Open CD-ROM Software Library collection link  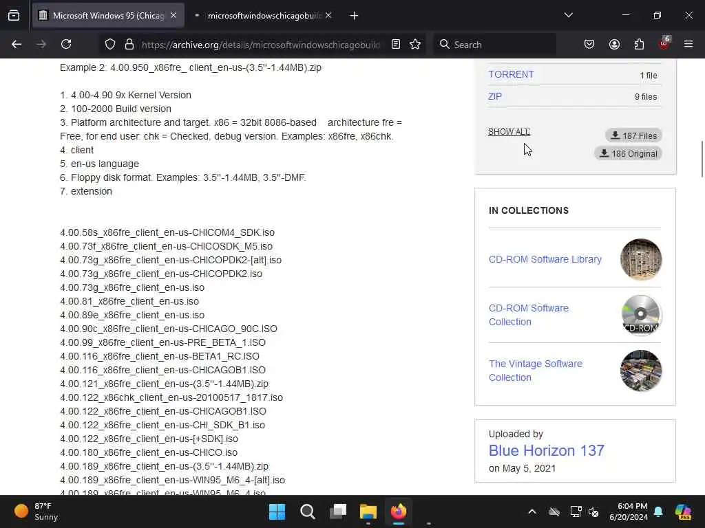click(x=545, y=259)
